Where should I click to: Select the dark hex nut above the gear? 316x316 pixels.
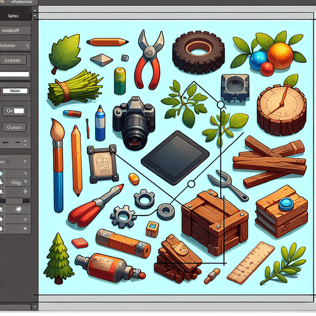pos(144,199)
